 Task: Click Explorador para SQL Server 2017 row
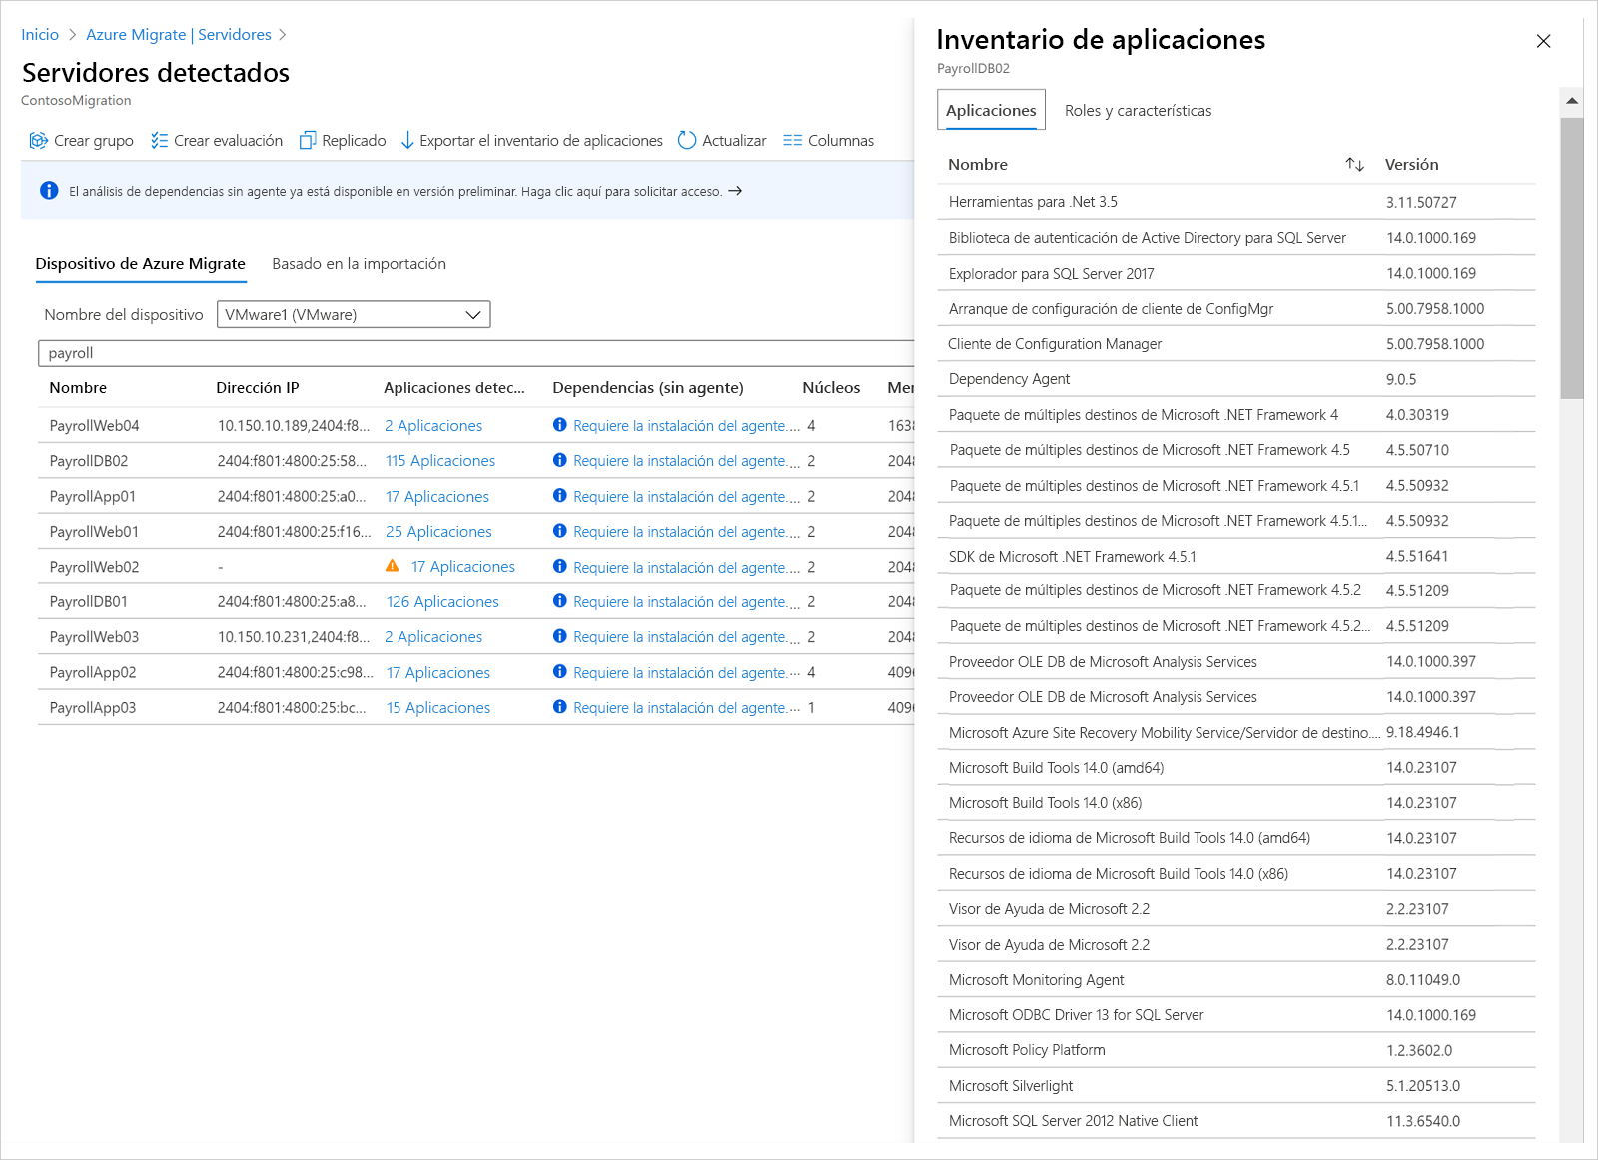(x=1235, y=273)
